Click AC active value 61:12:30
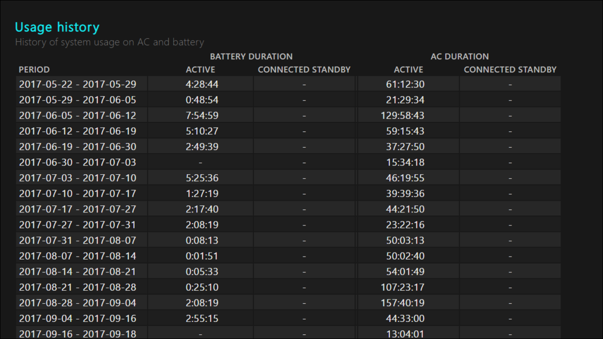This screenshot has width=603, height=339. click(x=405, y=84)
